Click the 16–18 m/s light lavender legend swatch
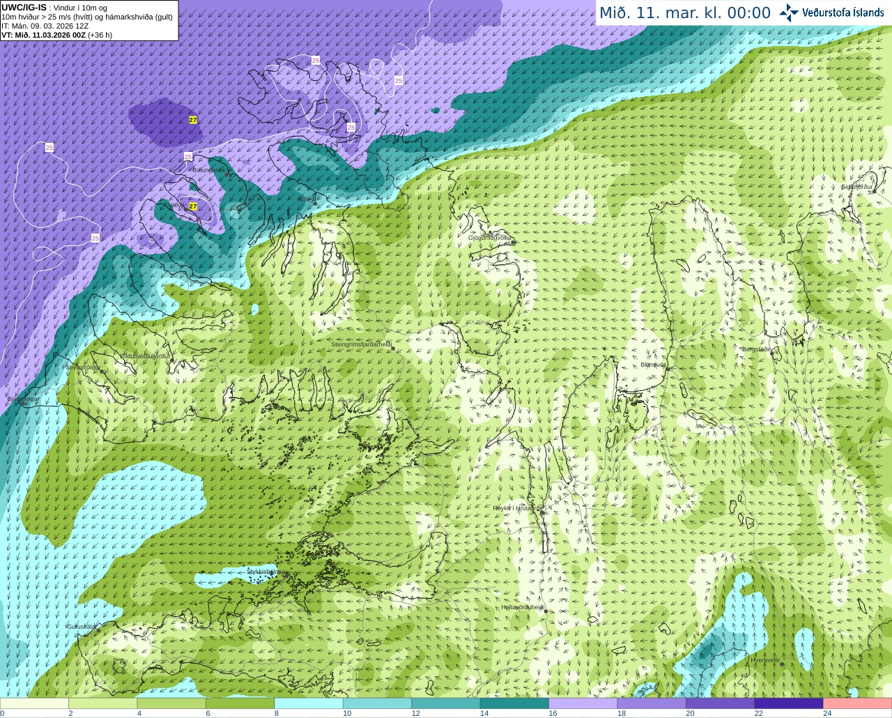 [583, 703]
